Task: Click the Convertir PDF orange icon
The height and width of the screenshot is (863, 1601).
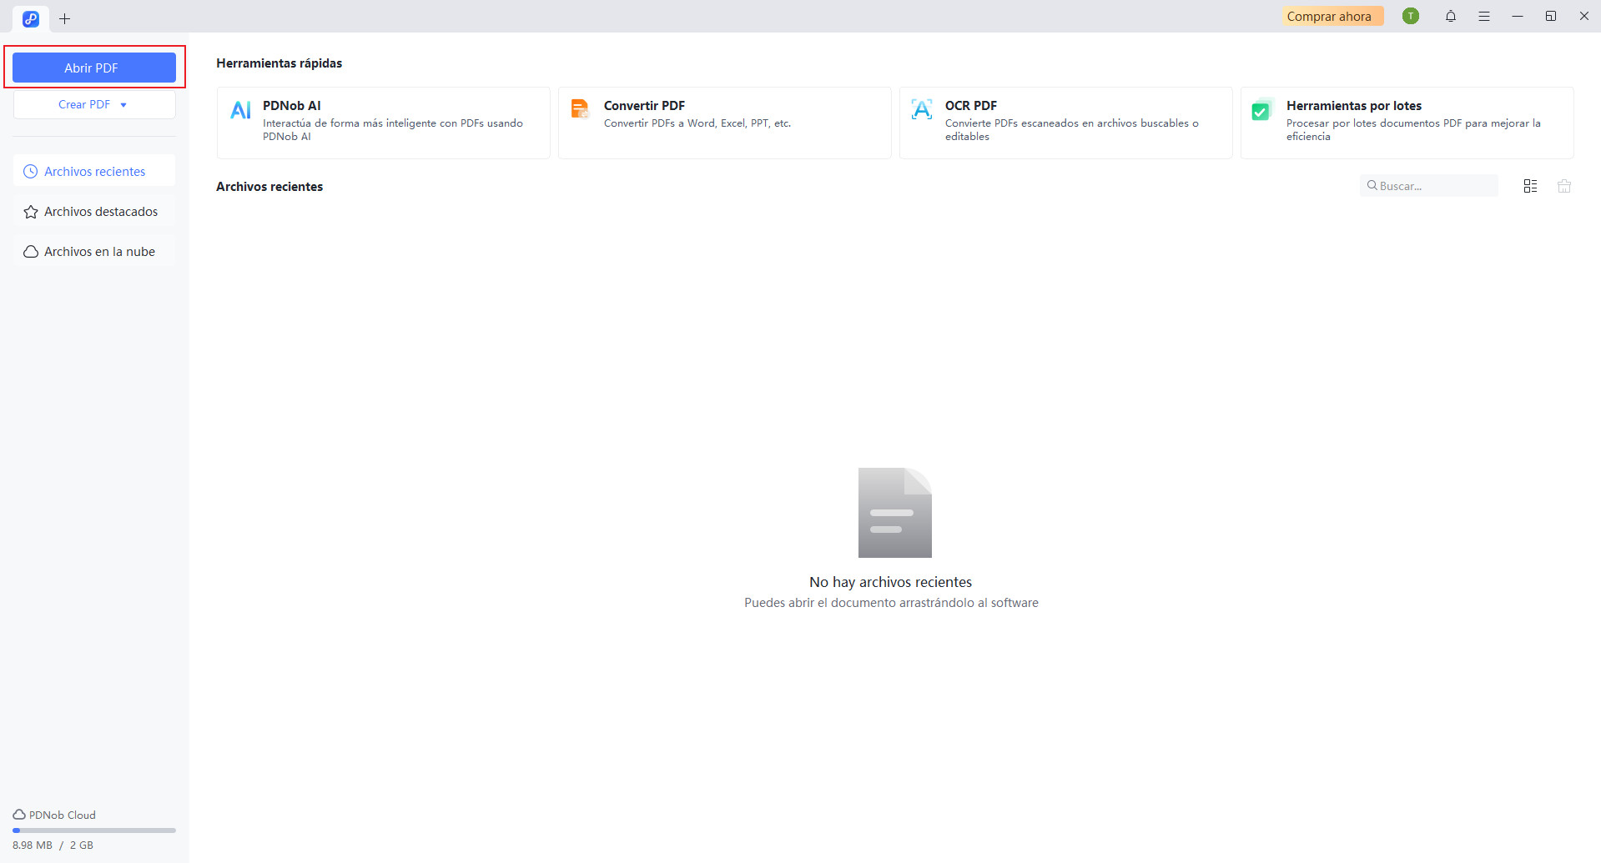Action: coord(580,108)
